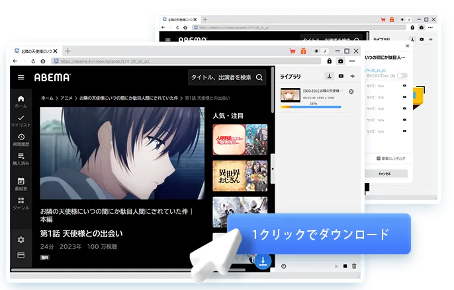Open a new tab in the back window
The width and height of the screenshot is (454, 290).
click(205, 20)
